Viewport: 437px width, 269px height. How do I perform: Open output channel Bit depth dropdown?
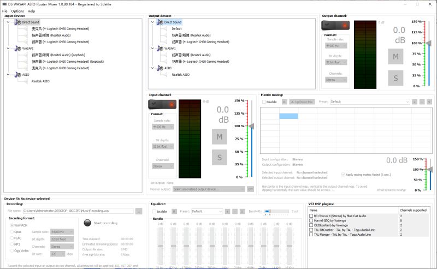pyautogui.click(x=336, y=62)
